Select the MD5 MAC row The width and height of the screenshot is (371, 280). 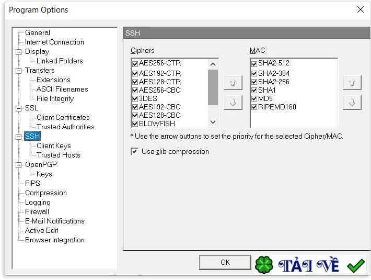(265, 98)
